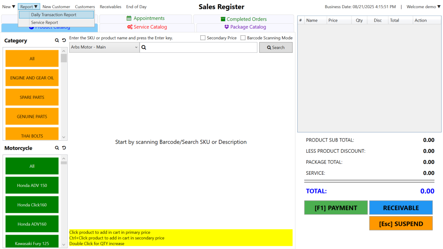
Task: Collapse the Report dropdown menu
Action: tap(29, 7)
